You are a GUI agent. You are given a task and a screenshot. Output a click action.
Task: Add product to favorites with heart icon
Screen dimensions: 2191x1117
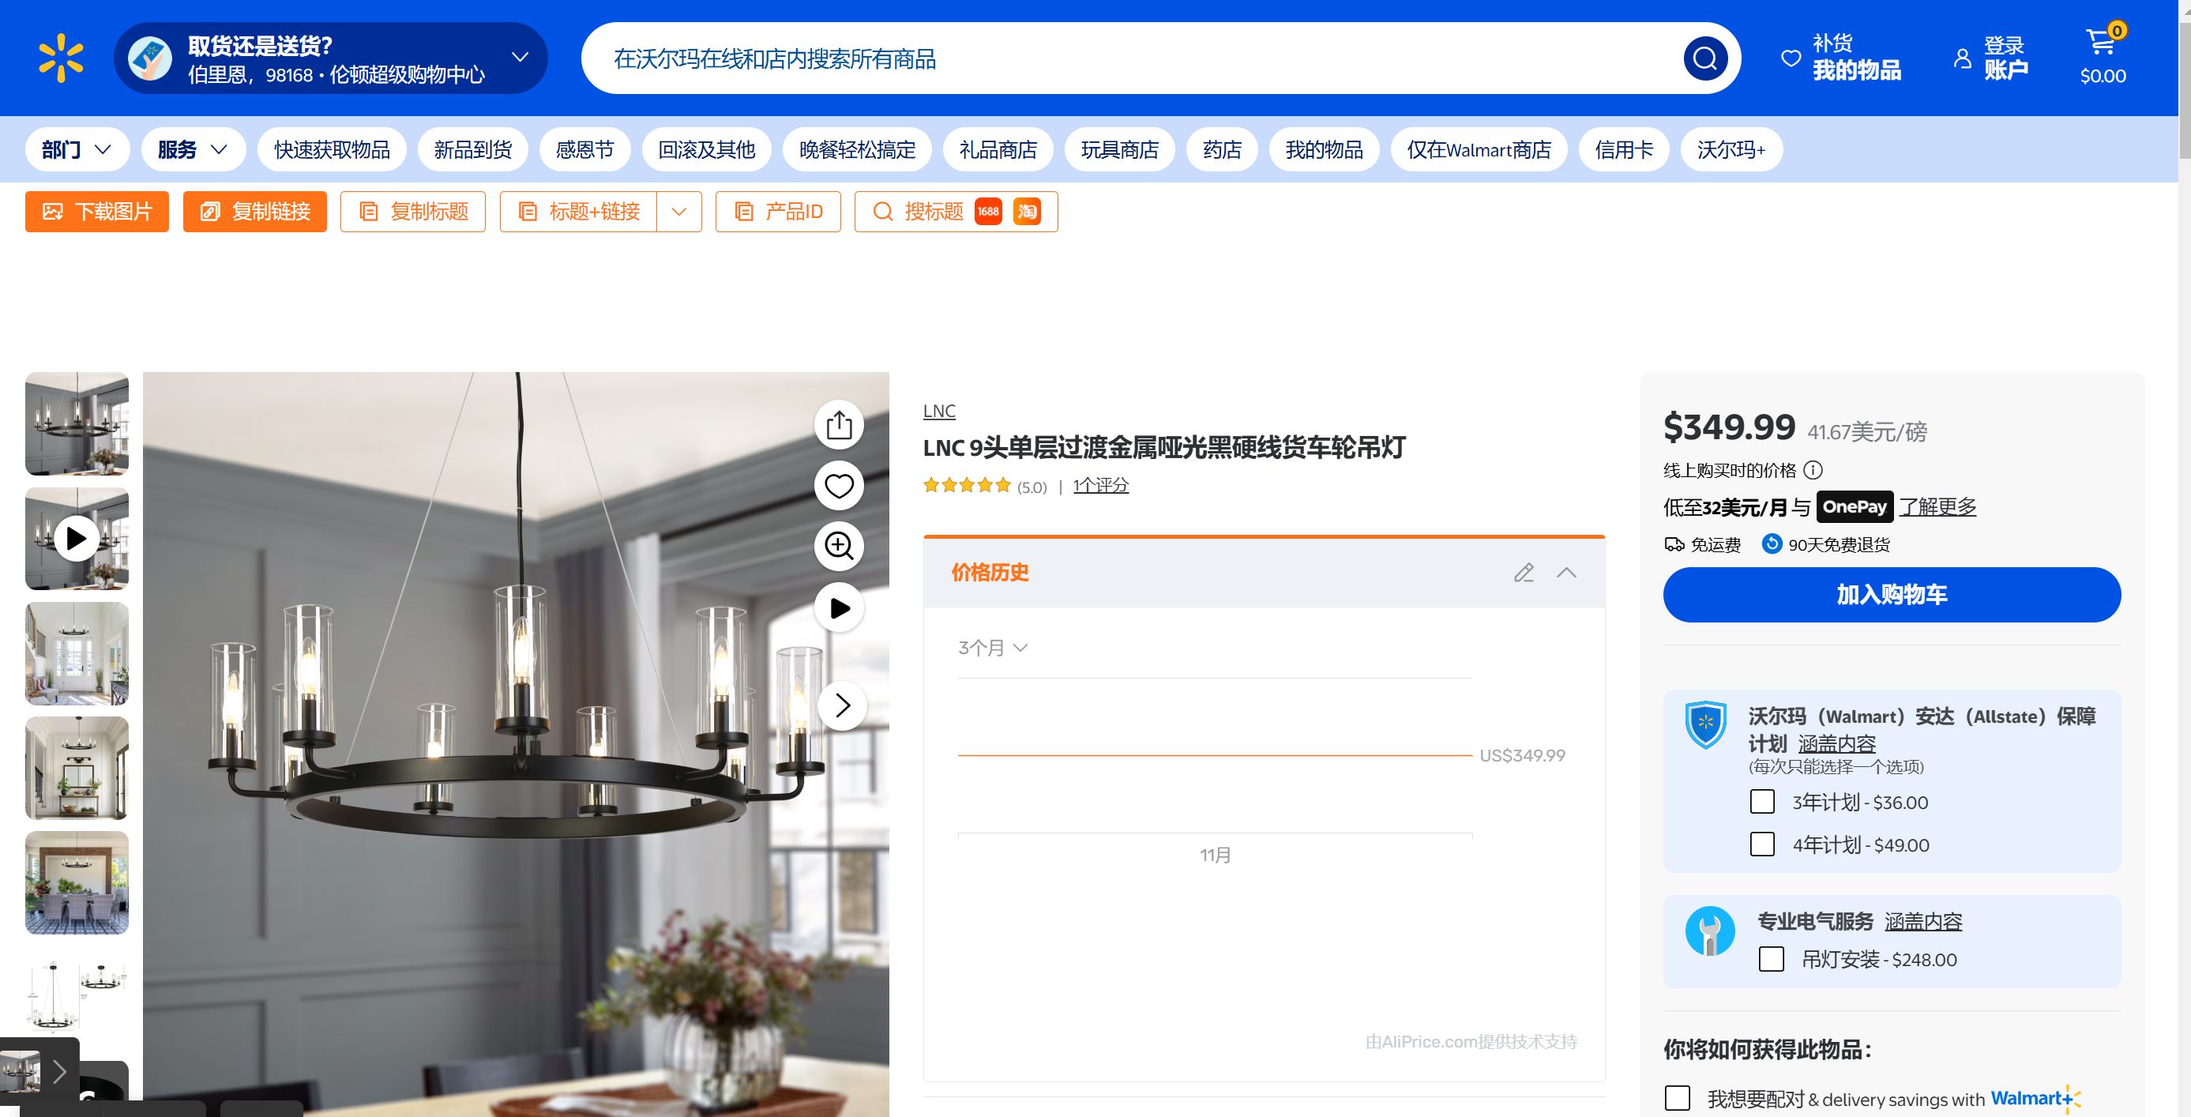839,486
